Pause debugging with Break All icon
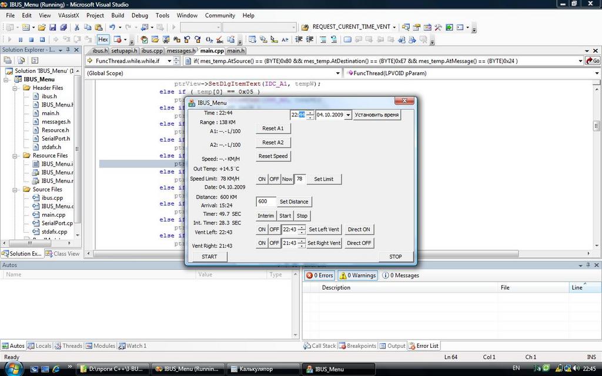Image resolution: width=602 pixels, height=376 pixels. point(21,39)
